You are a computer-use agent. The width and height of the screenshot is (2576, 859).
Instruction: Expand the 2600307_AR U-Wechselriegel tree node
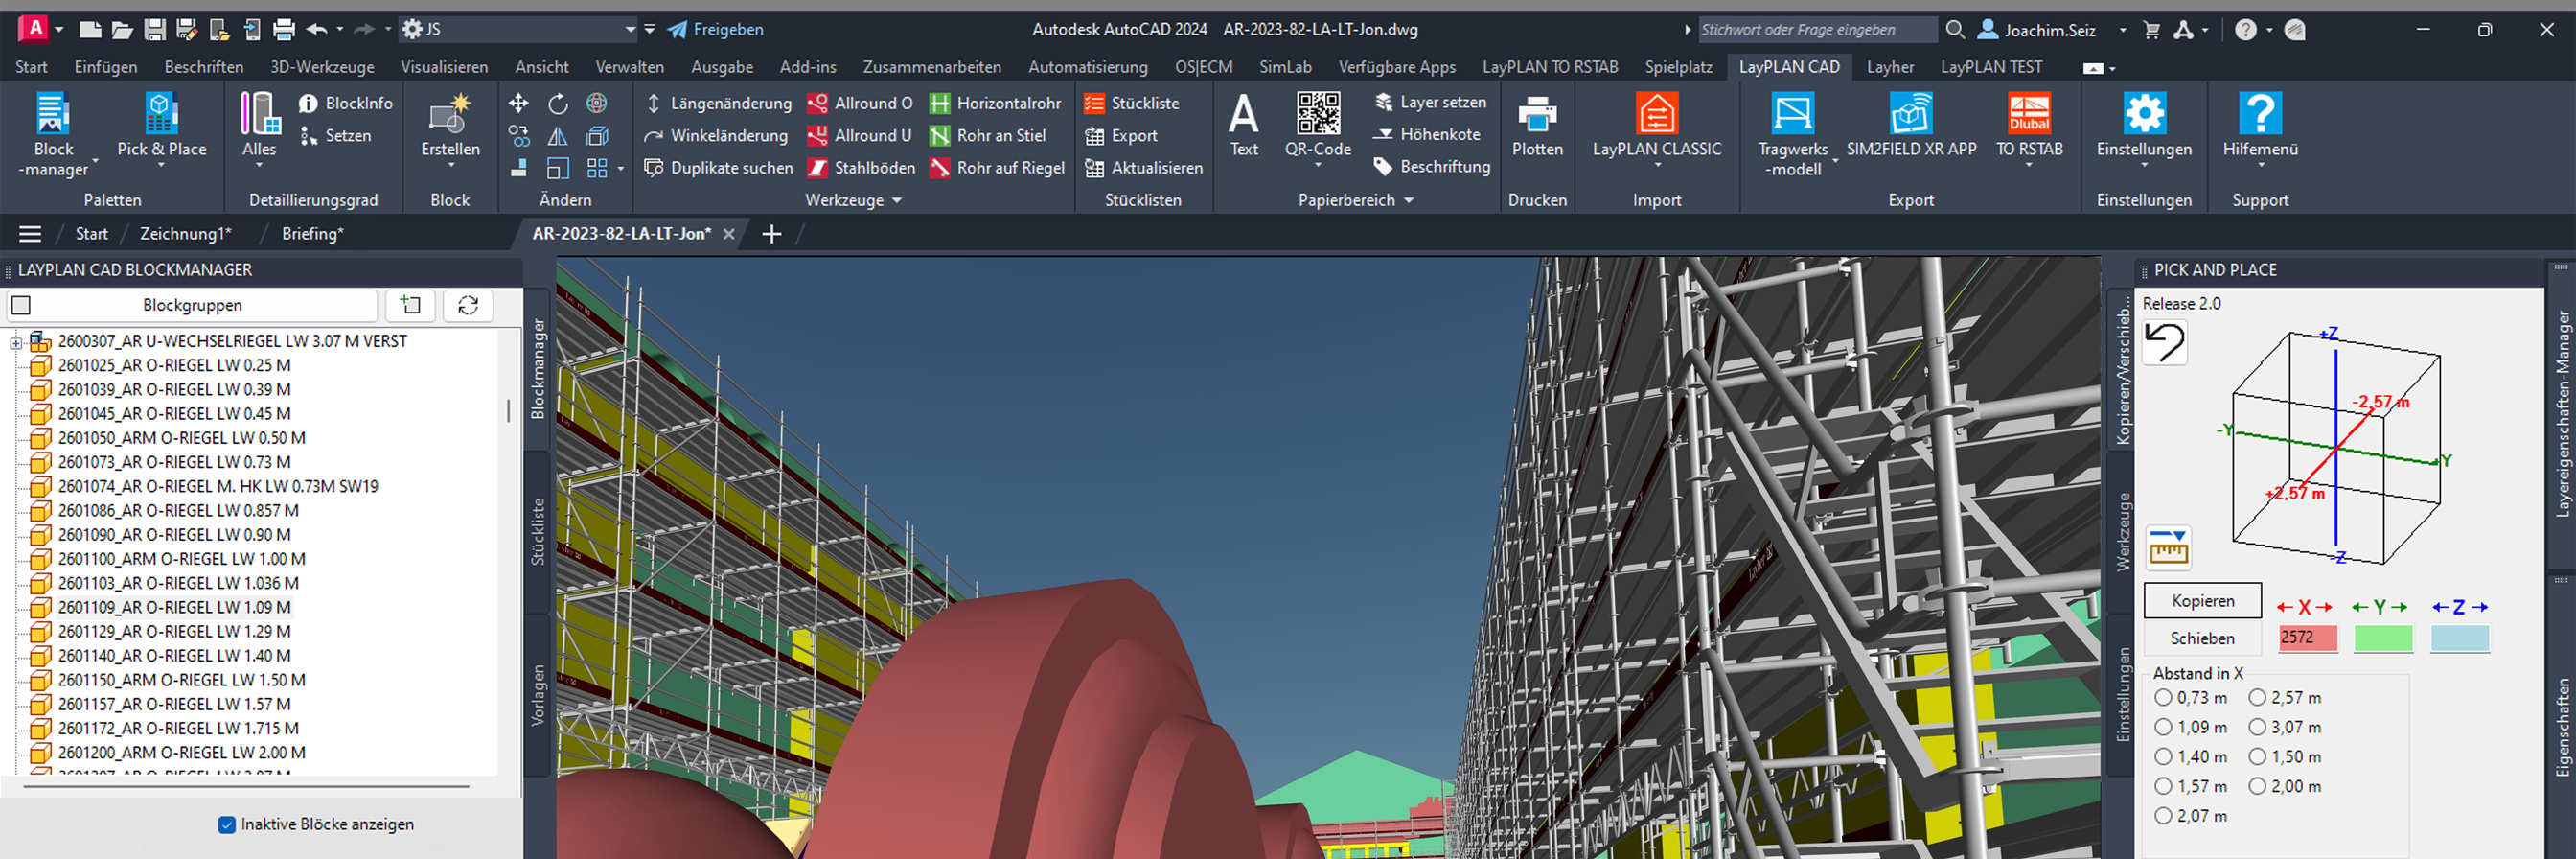click(16, 342)
